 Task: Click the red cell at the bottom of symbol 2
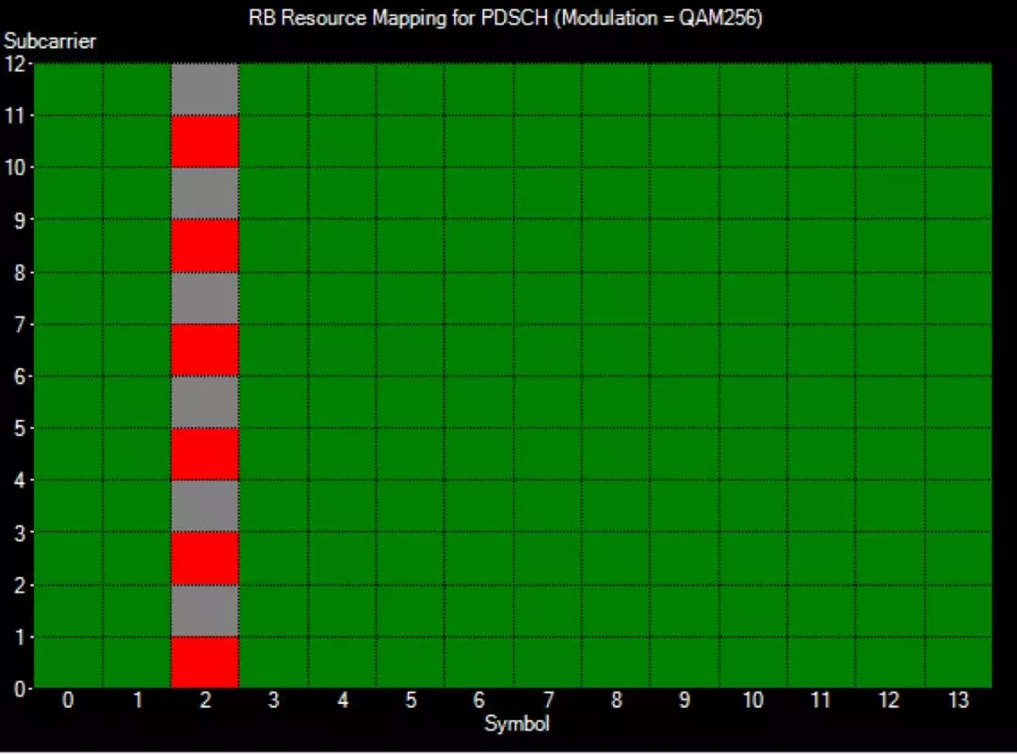pos(205,662)
